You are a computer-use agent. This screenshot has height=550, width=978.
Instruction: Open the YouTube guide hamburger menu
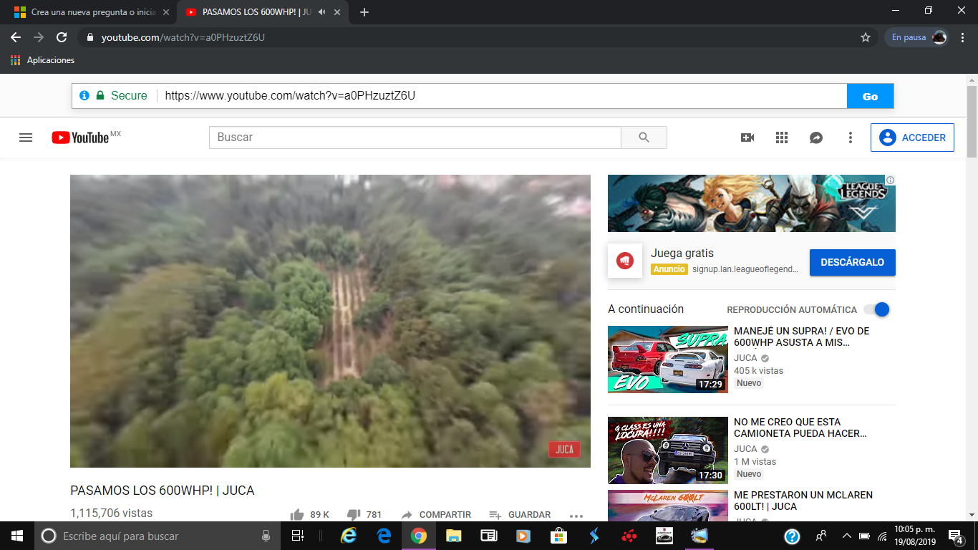coord(26,137)
